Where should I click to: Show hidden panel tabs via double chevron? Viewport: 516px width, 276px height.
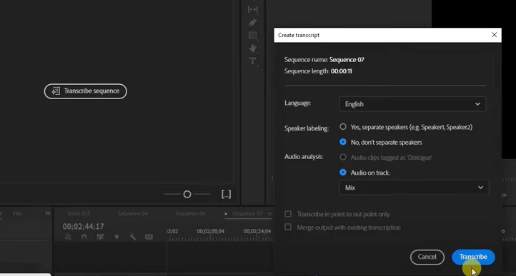[48, 213]
